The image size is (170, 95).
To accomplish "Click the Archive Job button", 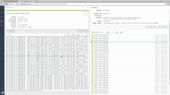I will click(163, 27).
